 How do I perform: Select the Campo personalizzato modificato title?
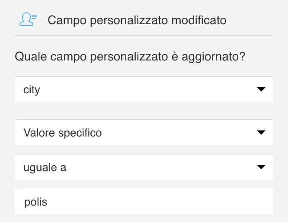(x=137, y=20)
